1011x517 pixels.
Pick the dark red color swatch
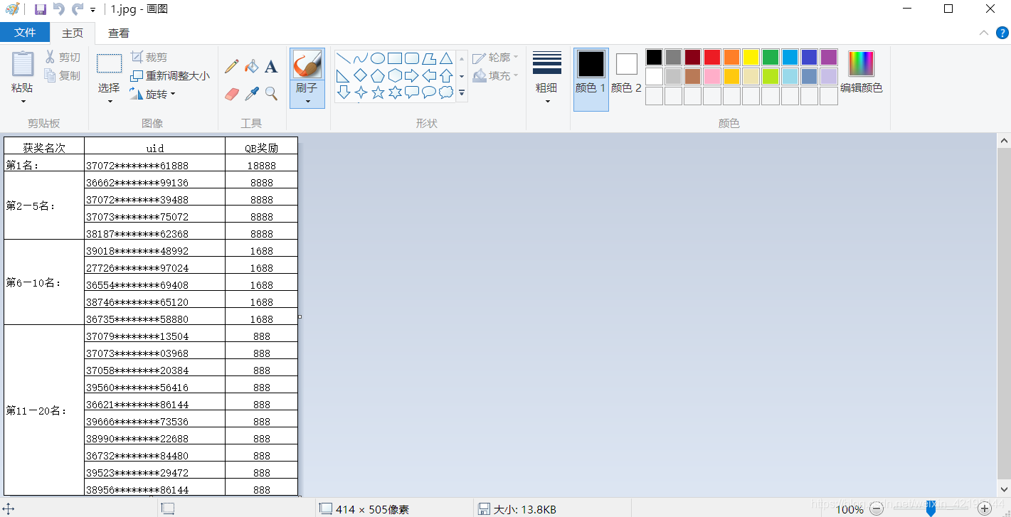[x=693, y=58]
